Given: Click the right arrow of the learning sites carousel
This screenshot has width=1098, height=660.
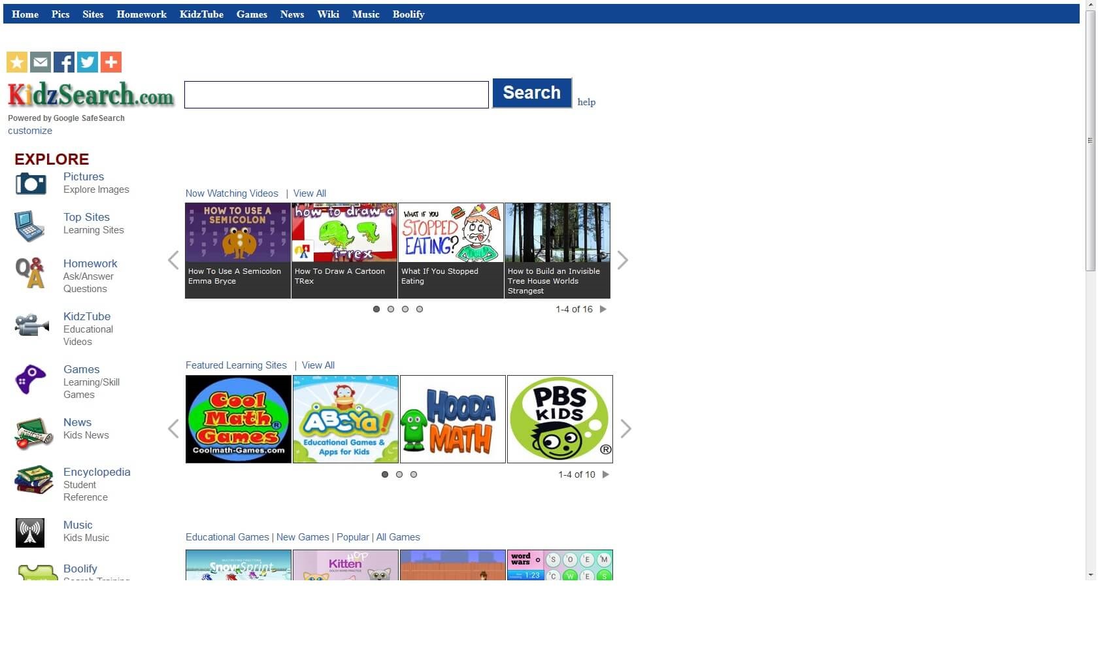Looking at the screenshot, I should [625, 429].
